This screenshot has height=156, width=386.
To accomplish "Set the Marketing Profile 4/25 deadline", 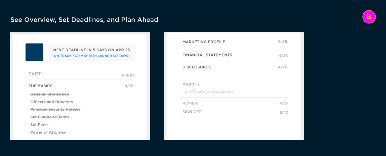I will 283,42.
